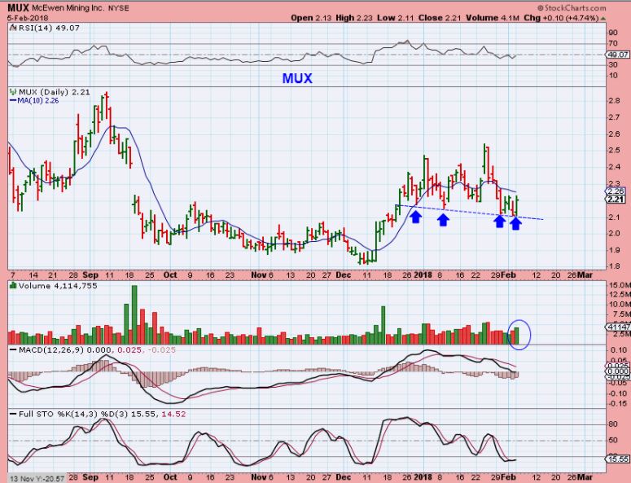The width and height of the screenshot is (631, 483).
Task: Click the small icon before the RSI(14) label
Action: click(13, 28)
